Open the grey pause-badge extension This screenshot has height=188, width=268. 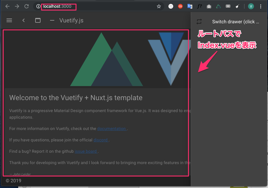tap(228, 6)
